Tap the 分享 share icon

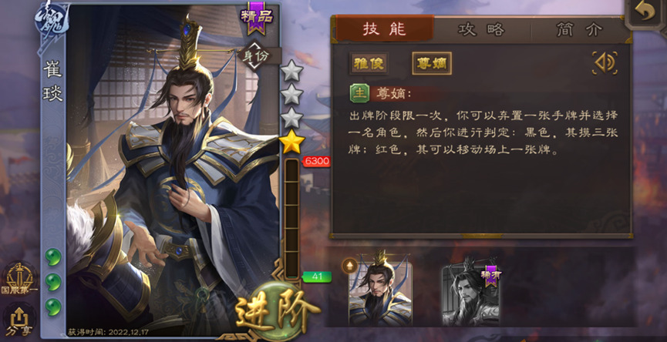click(x=19, y=322)
